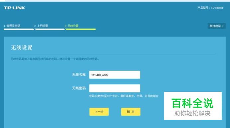
Task: Click the 无线名称 label
Action: (x=79, y=74)
